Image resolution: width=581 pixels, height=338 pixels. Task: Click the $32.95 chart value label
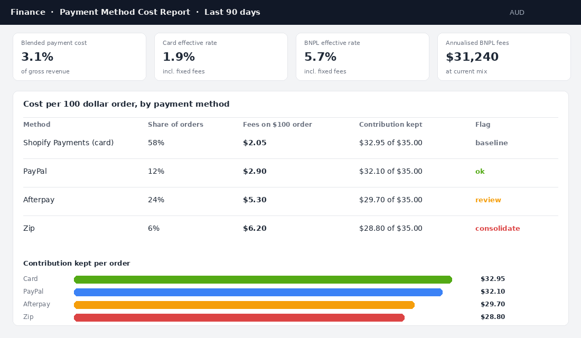493,279
